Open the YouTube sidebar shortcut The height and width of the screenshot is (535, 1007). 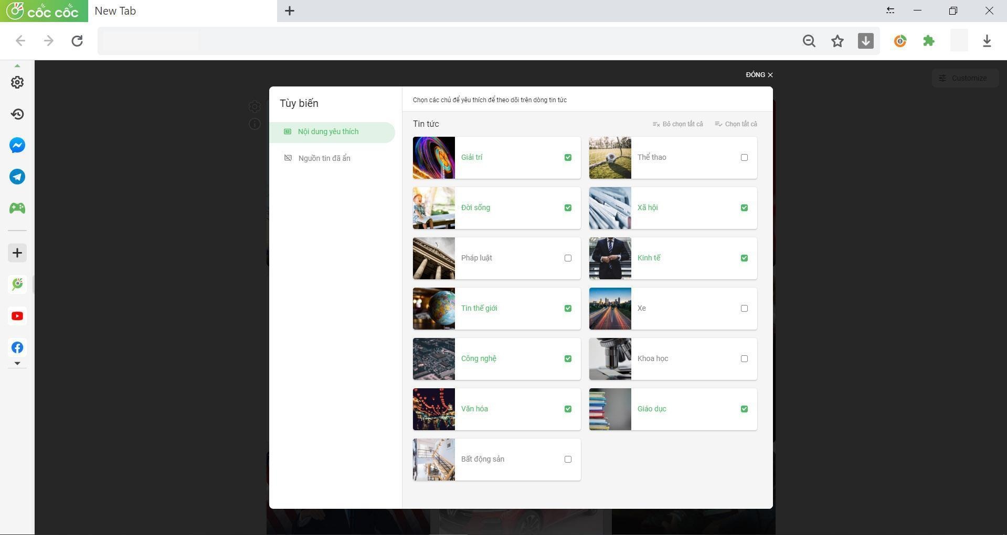pos(17,316)
